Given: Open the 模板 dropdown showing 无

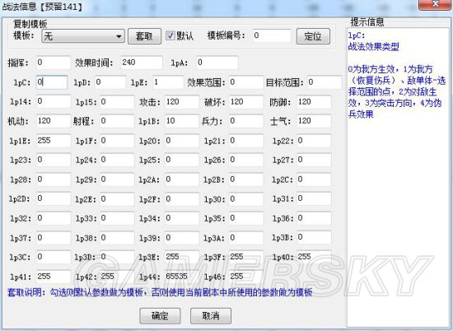Looking at the screenshot, I should (83, 36).
